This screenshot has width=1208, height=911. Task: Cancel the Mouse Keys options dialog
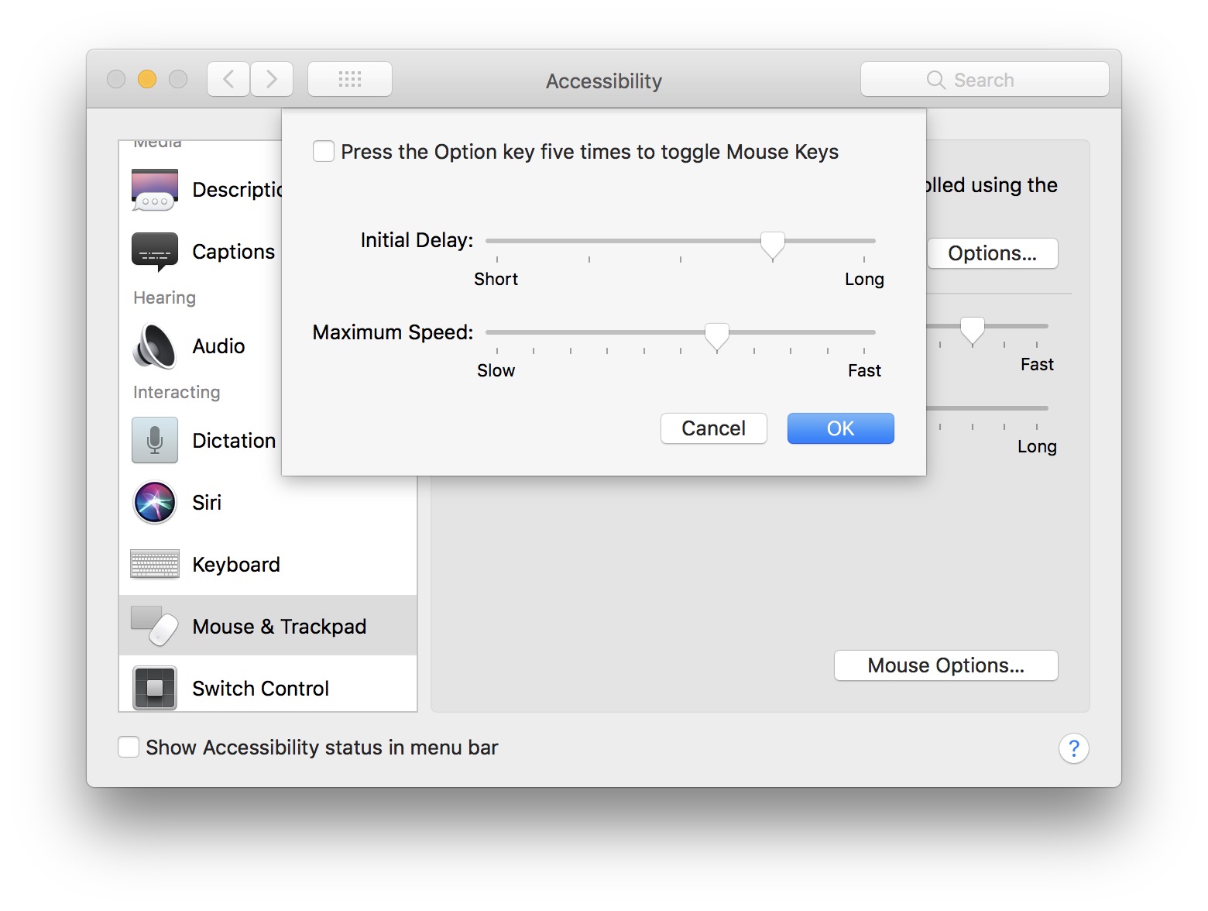(x=714, y=428)
